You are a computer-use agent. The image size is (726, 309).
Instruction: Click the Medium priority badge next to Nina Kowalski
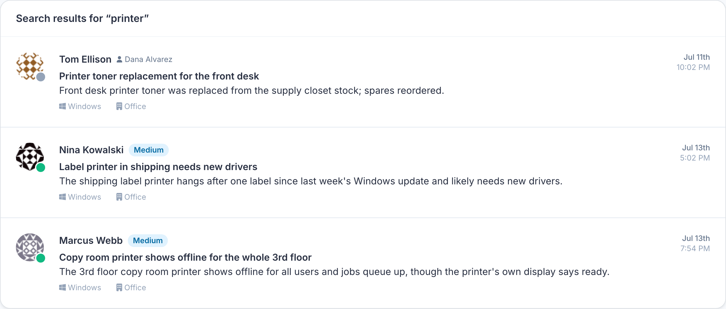coord(148,150)
